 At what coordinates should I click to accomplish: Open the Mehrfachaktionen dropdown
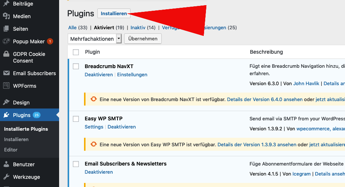click(x=95, y=39)
